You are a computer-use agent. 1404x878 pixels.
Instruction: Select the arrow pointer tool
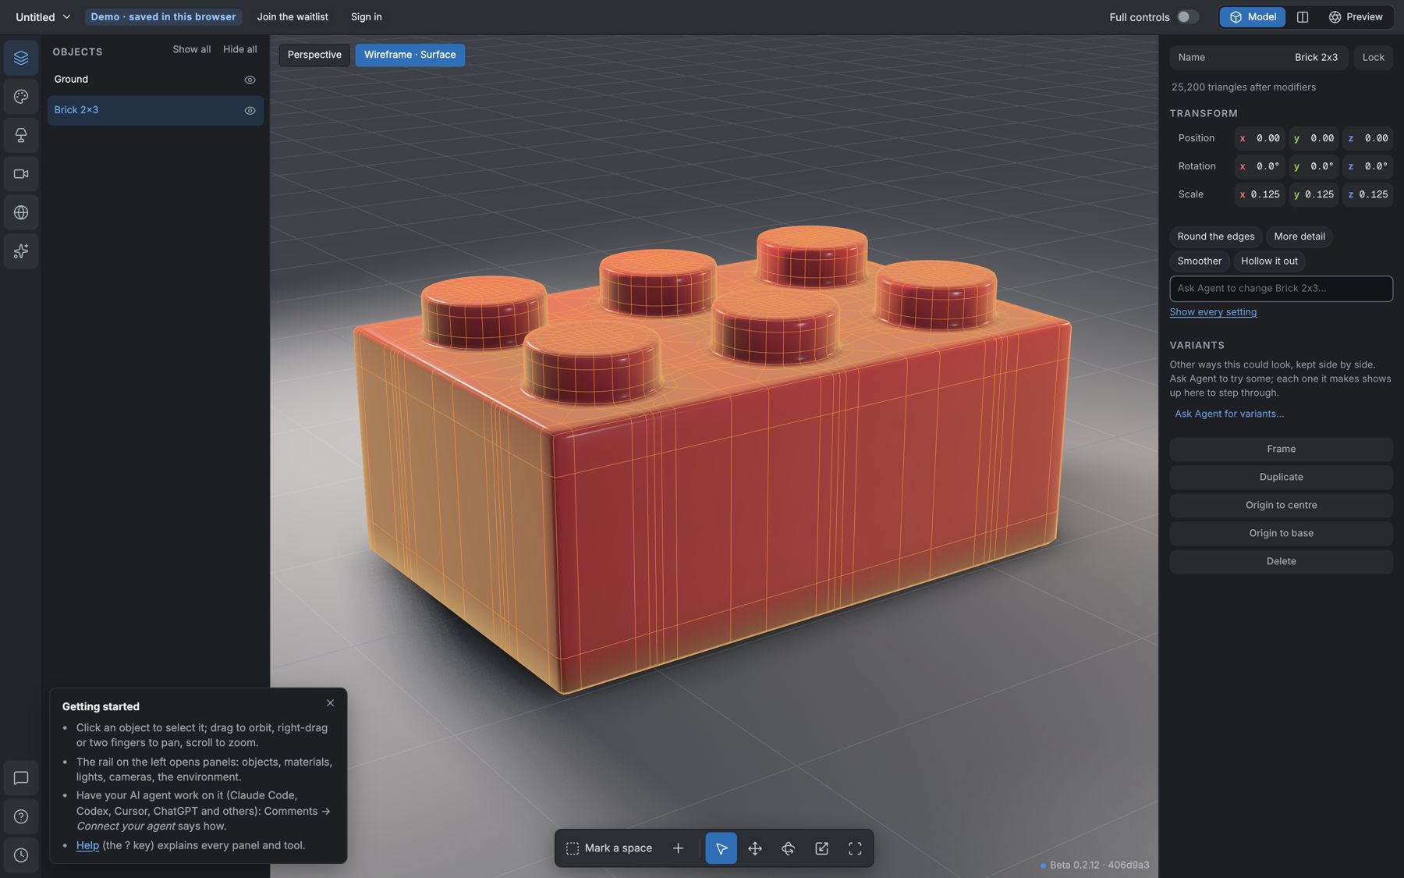tap(721, 848)
